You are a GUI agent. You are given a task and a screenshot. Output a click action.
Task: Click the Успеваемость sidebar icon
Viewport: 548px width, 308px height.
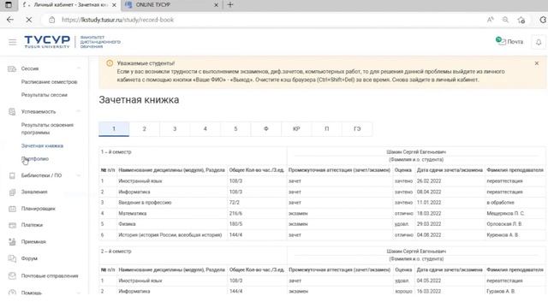(12, 112)
